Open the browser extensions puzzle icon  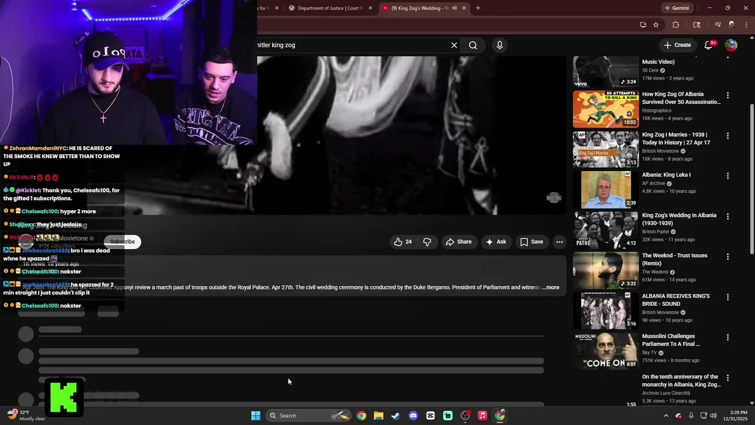pos(676,25)
